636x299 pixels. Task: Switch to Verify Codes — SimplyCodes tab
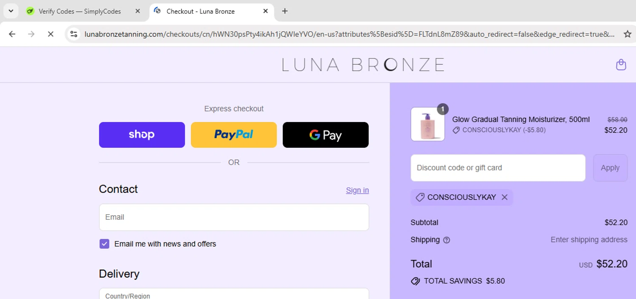(80, 11)
